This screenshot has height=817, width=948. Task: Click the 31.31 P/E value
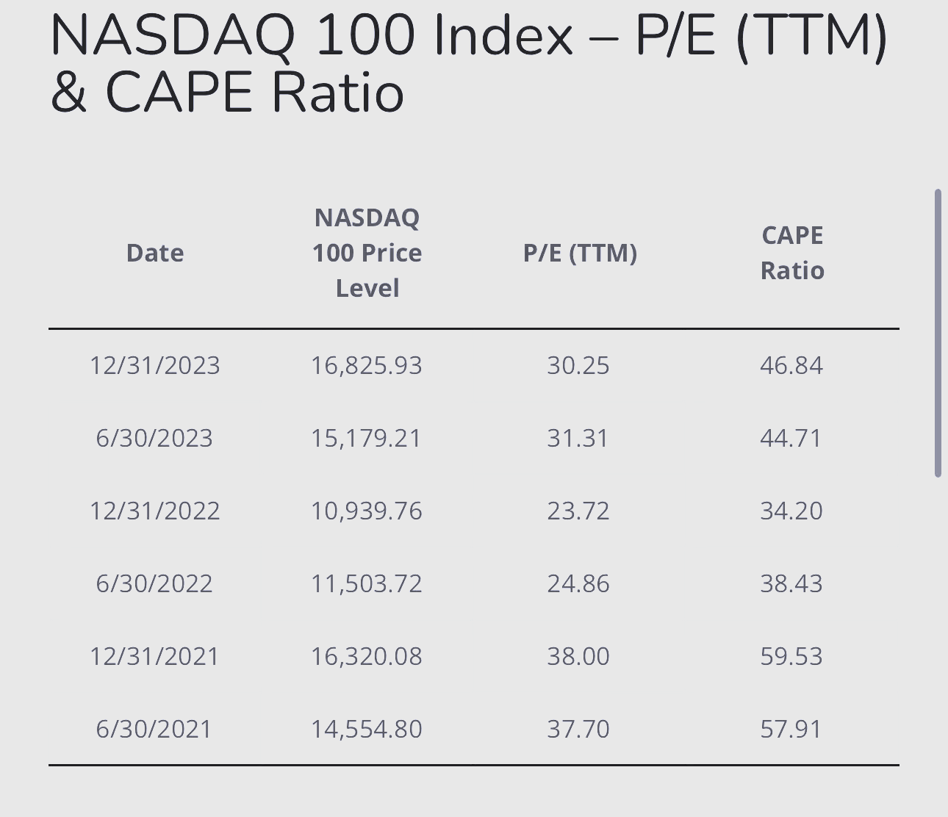click(578, 438)
